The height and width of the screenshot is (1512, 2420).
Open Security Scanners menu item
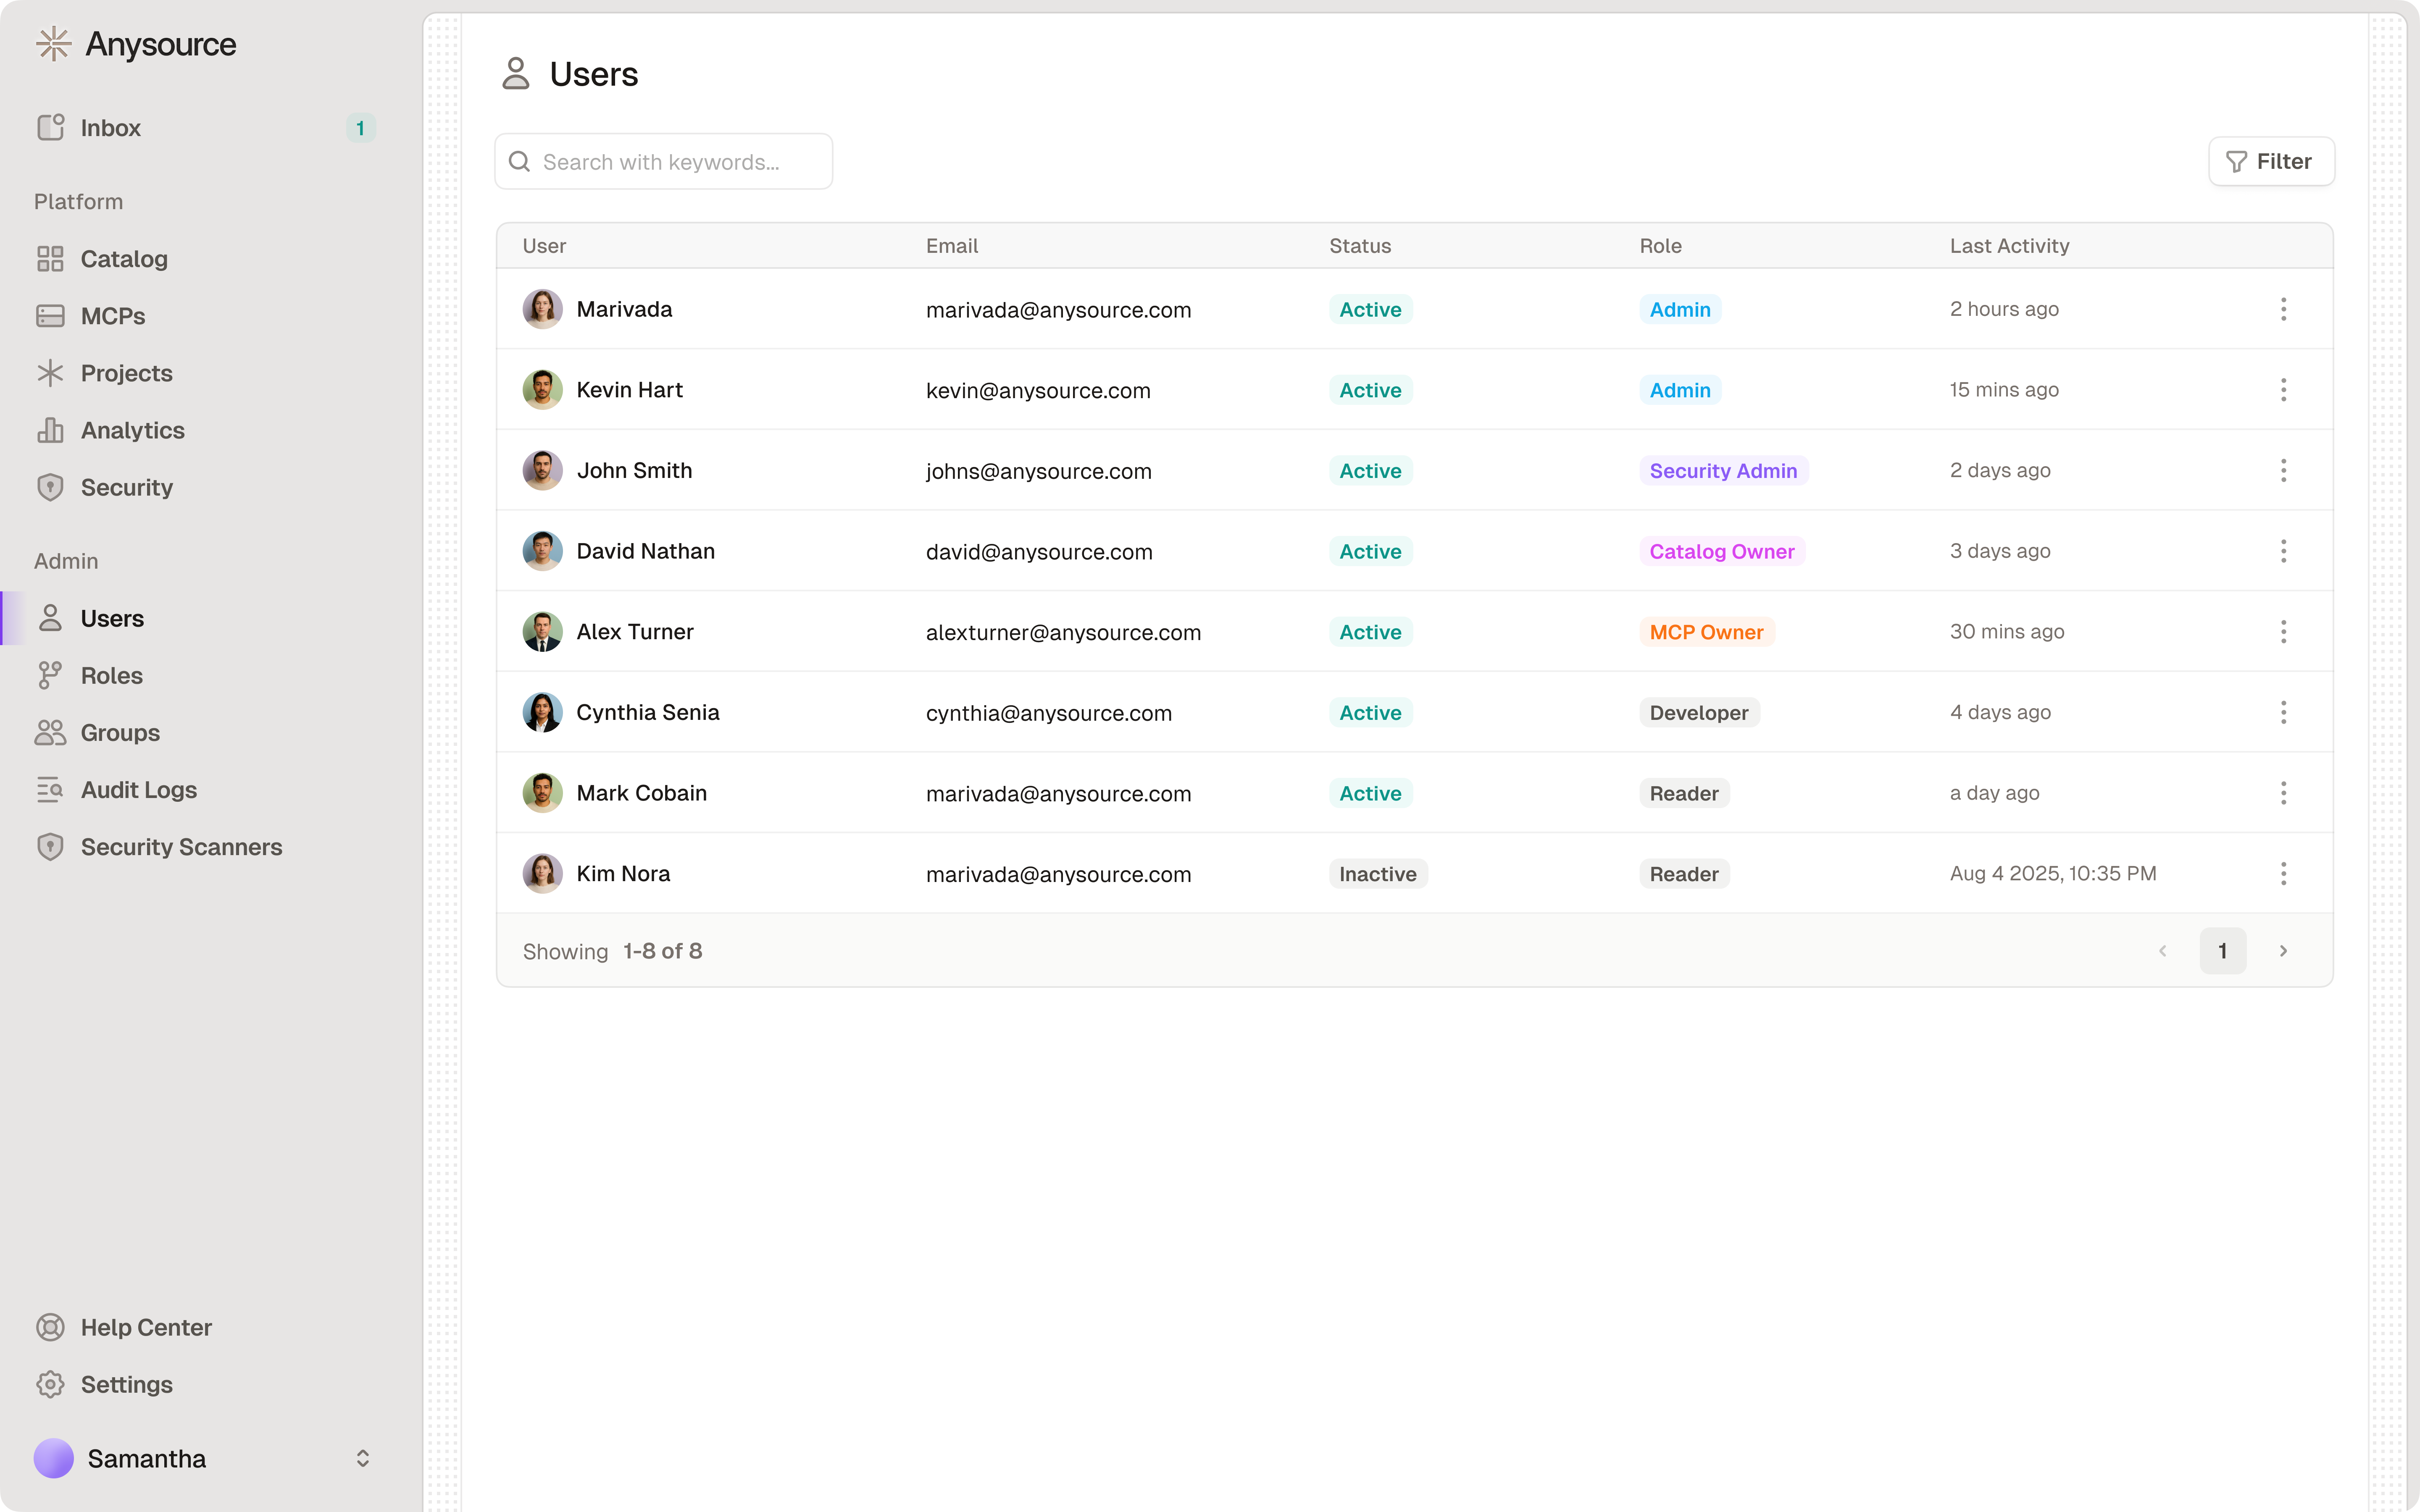(181, 847)
